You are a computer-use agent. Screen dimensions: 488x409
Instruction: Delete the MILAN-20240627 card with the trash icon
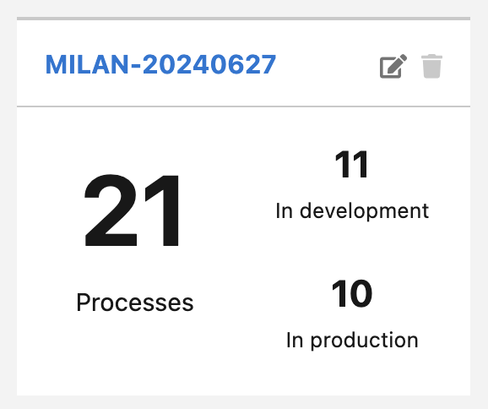(x=431, y=66)
